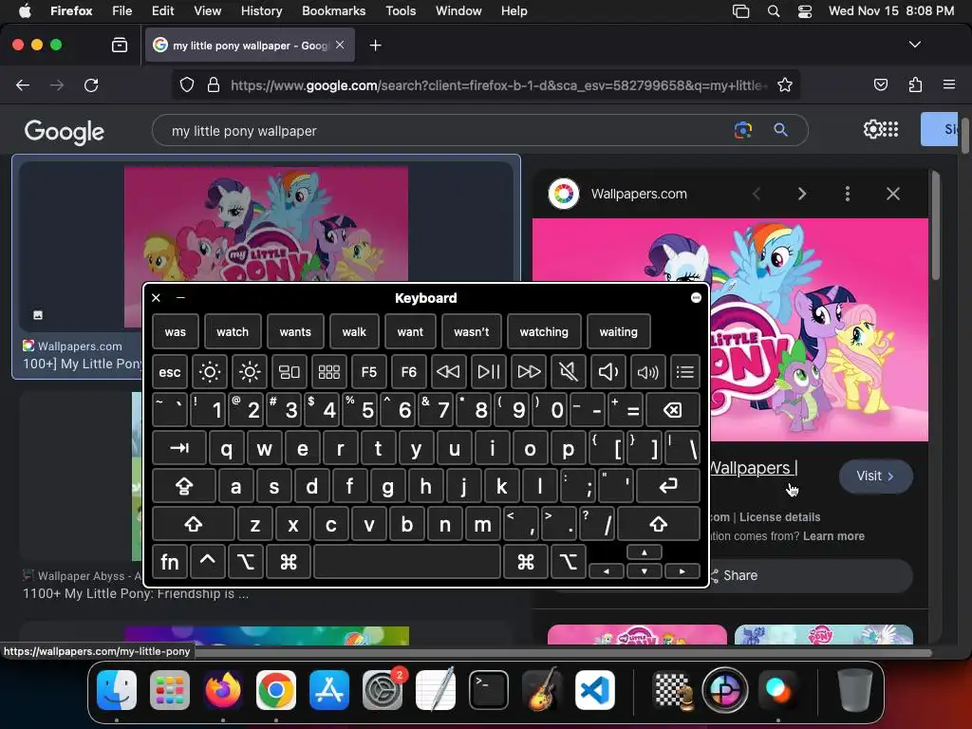Toggle the right shift key
Image resolution: width=972 pixels, height=729 pixels.
(659, 524)
